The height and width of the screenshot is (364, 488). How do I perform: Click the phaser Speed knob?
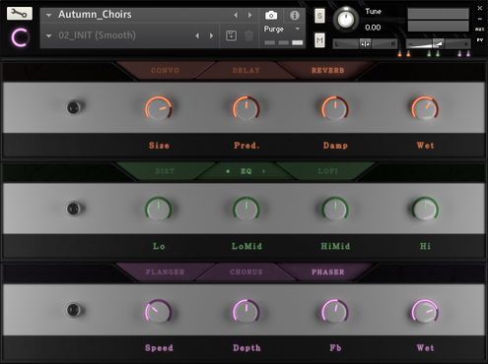pos(159,311)
